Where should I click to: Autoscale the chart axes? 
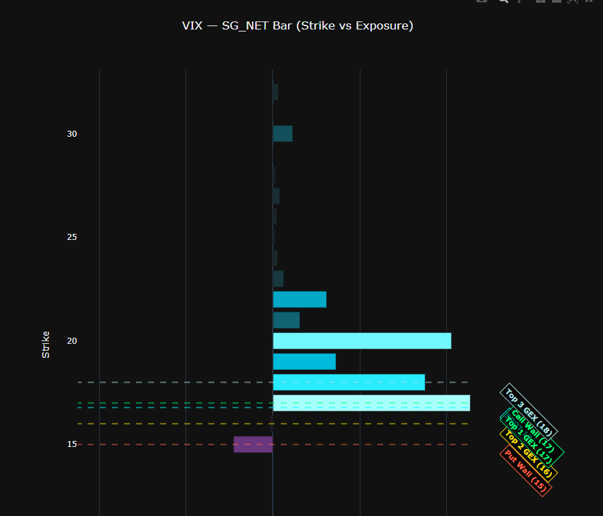click(x=573, y=2)
